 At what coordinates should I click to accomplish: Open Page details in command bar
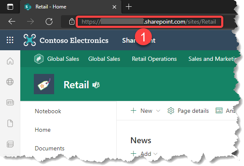[x=188, y=111]
